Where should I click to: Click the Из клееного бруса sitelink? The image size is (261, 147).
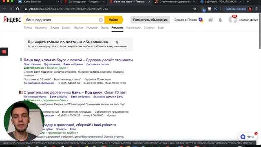pos(35,97)
